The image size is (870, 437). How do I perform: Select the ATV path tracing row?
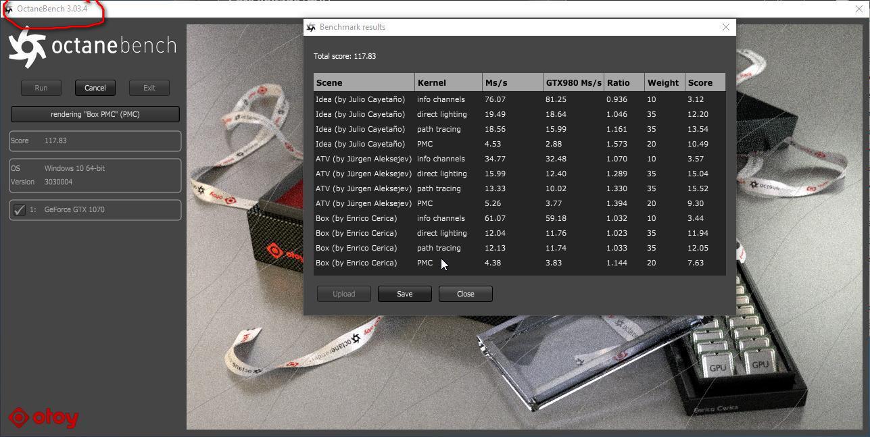(520, 188)
